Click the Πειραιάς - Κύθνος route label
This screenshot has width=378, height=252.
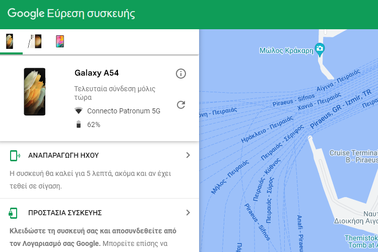267,179
